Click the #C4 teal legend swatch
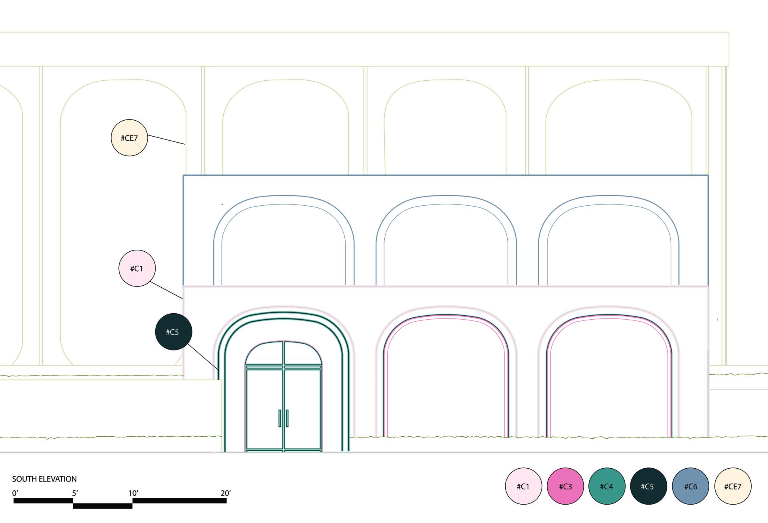 click(607, 486)
